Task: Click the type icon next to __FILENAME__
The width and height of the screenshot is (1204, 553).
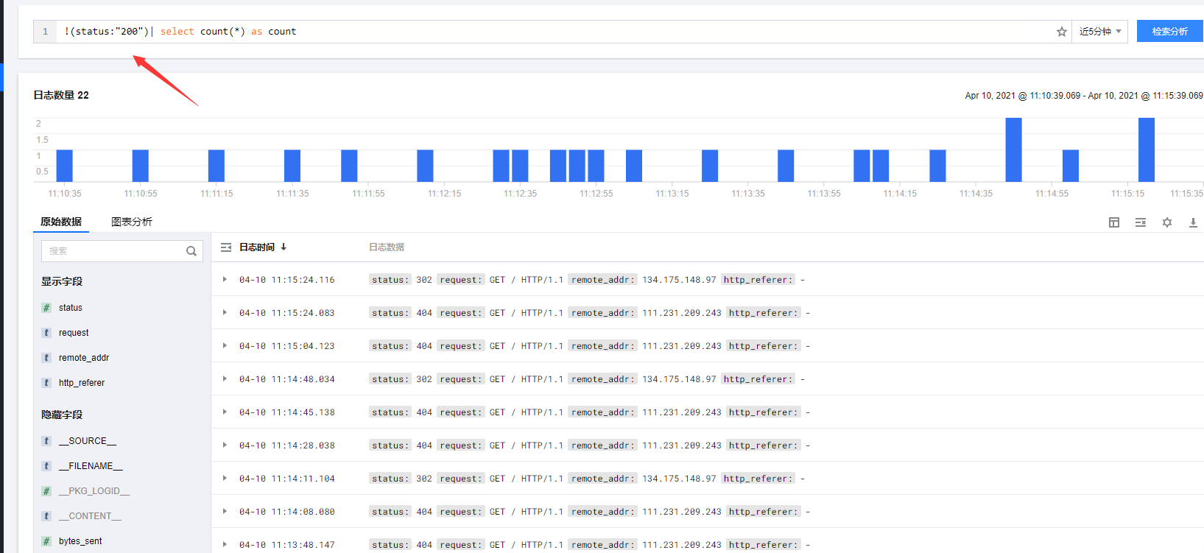Action: coord(46,466)
